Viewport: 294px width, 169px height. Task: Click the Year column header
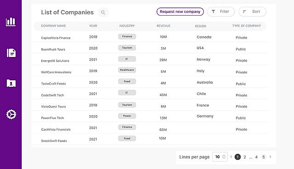click(93, 26)
